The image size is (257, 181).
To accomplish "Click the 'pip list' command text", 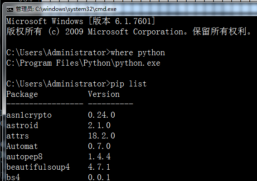I will (x=129, y=84).
